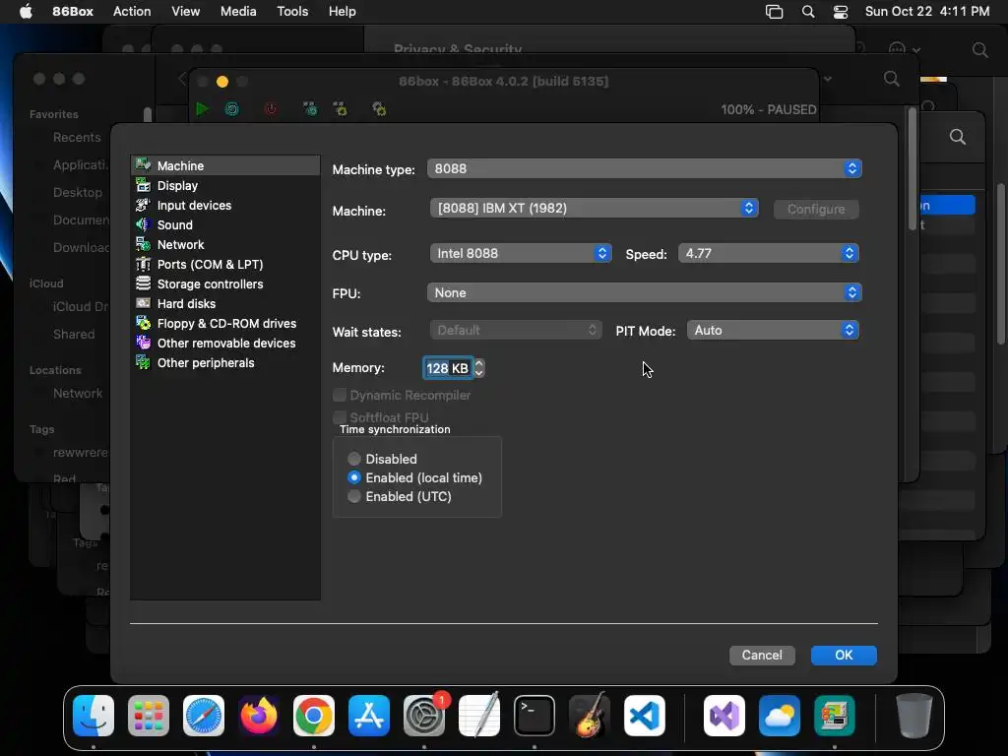Open Finder from the Dock
This screenshot has height=756, width=1008.
click(x=94, y=716)
